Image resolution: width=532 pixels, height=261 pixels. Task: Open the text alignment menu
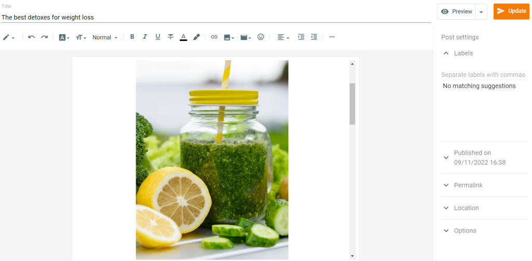pos(283,37)
